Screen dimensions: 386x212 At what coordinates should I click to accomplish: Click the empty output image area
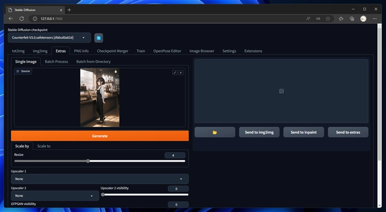pyautogui.click(x=281, y=91)
